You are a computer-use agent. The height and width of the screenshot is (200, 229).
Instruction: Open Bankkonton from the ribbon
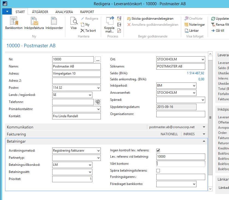pos(14,23)
